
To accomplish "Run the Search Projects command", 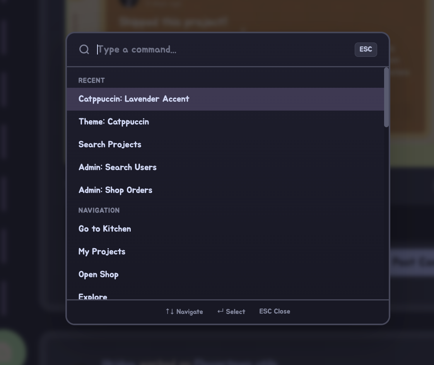I will click(x=110, y=145).
